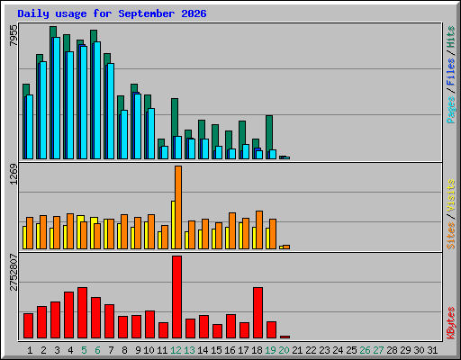
Task: Click the orange 'Sites' legend label
Action: [450, 236]
